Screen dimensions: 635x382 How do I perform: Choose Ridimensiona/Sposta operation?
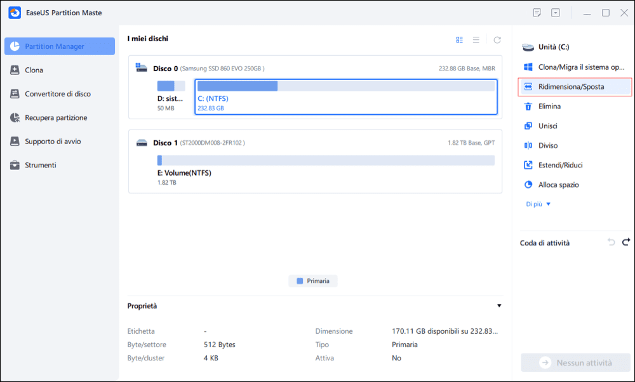pos(575,86)
